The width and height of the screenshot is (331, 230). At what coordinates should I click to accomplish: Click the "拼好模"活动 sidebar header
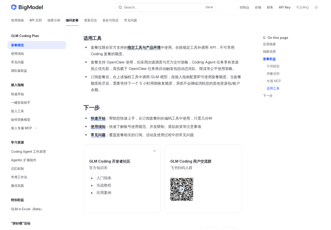21,224
